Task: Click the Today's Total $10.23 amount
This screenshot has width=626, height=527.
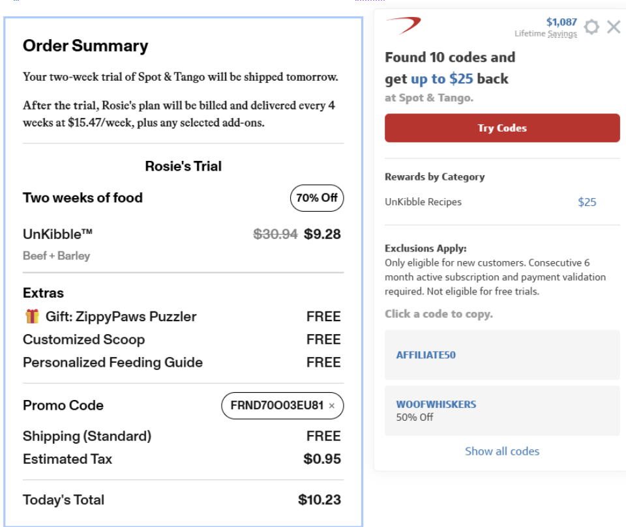Action: [320, 500]
